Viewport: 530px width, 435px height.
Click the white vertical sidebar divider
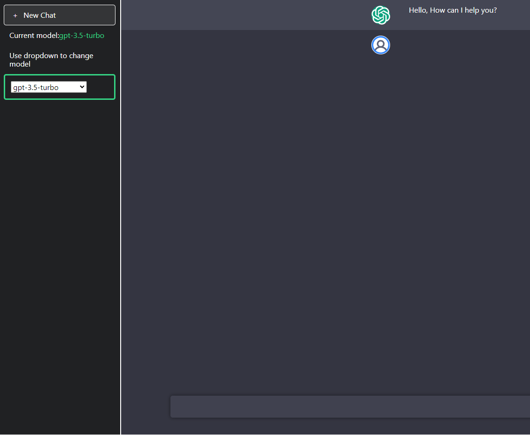[x=121, y=234]
